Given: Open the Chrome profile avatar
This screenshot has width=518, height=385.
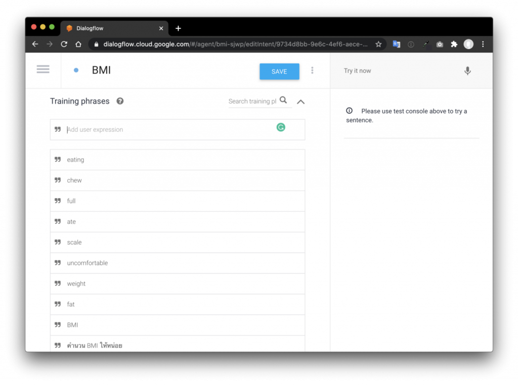Looking at the screenshot, I should click(x=468, y=44).
